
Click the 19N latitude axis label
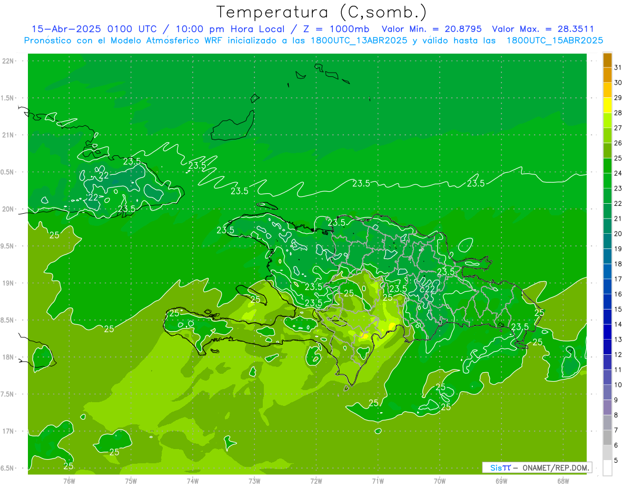tap(9, 283)
